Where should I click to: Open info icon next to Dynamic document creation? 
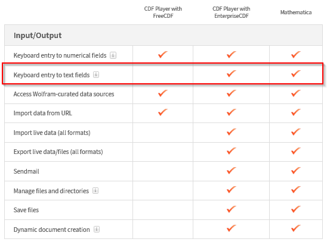(x=97, y=229)
